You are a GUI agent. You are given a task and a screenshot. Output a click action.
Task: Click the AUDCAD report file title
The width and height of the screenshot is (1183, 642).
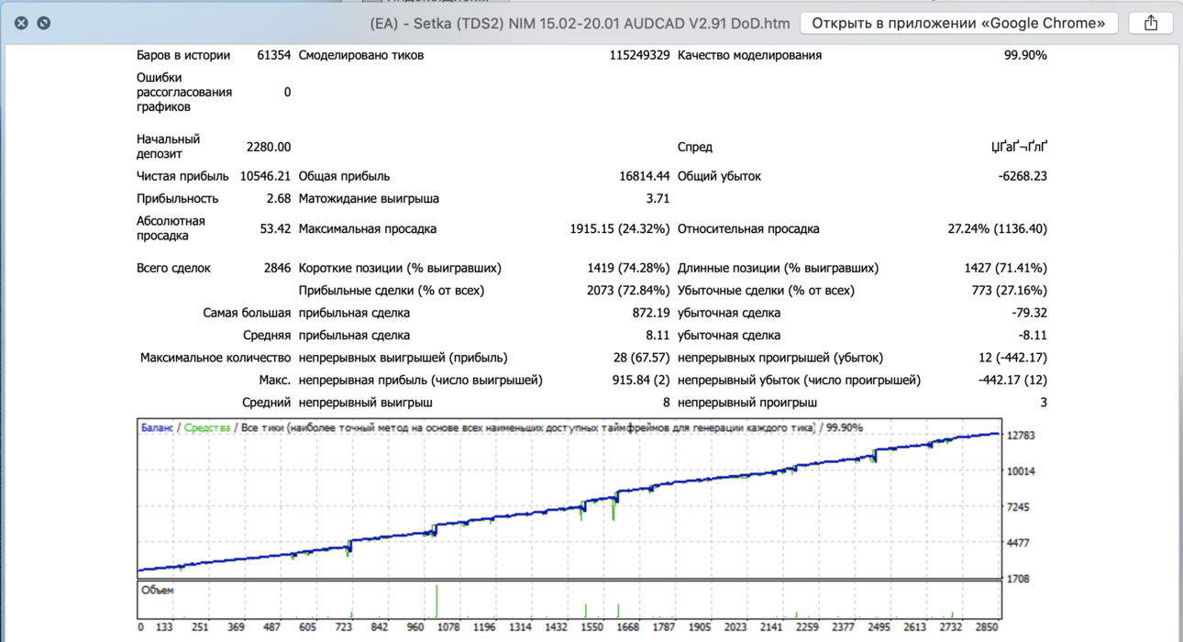click(580, 23)
